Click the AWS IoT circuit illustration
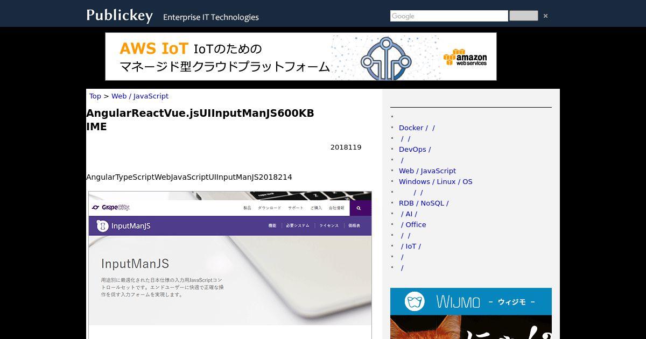This screenshot has height=339, width=646. [x=385, y=58]
